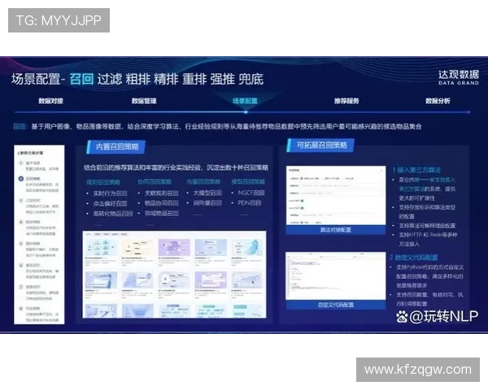Switch to the 推荐服务 stage
This screenshot has height=390, width=488.
(x=346, y=101)
